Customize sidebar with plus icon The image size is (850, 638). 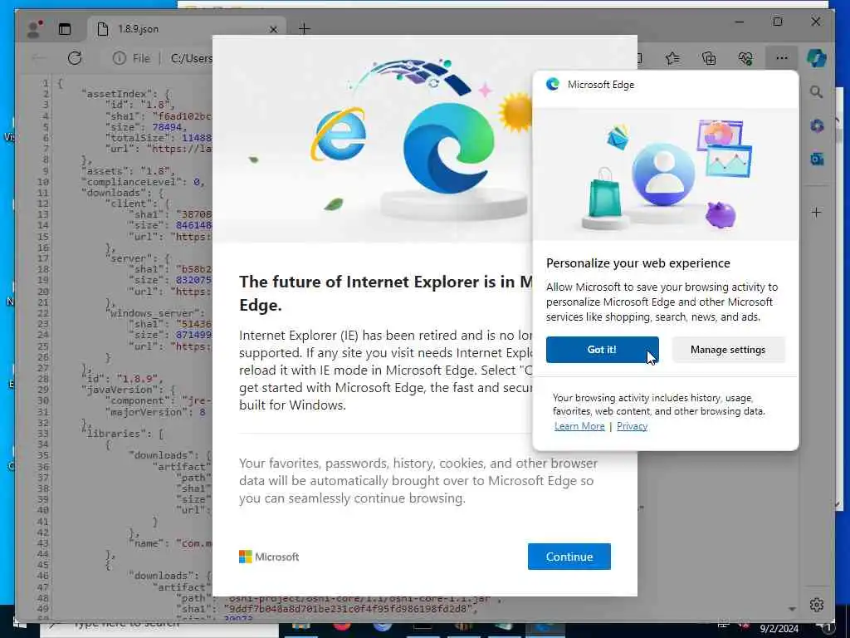click(x=817, y=212)
